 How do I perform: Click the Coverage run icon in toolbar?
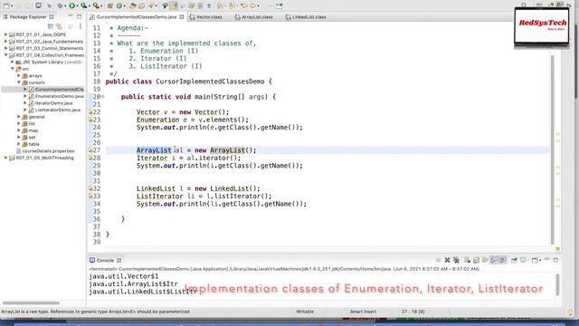coord(84,5)
